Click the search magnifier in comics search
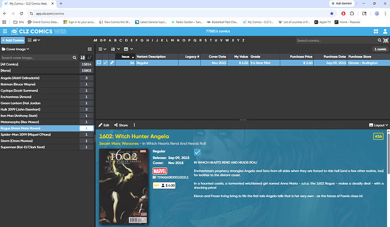The width and height of the screenshot is (390, 227). pos(379,40)
